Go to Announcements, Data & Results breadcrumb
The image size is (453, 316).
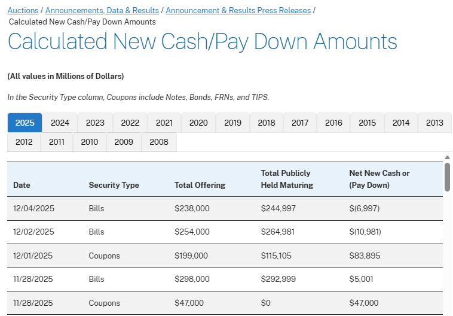click(x=102, y=11)
